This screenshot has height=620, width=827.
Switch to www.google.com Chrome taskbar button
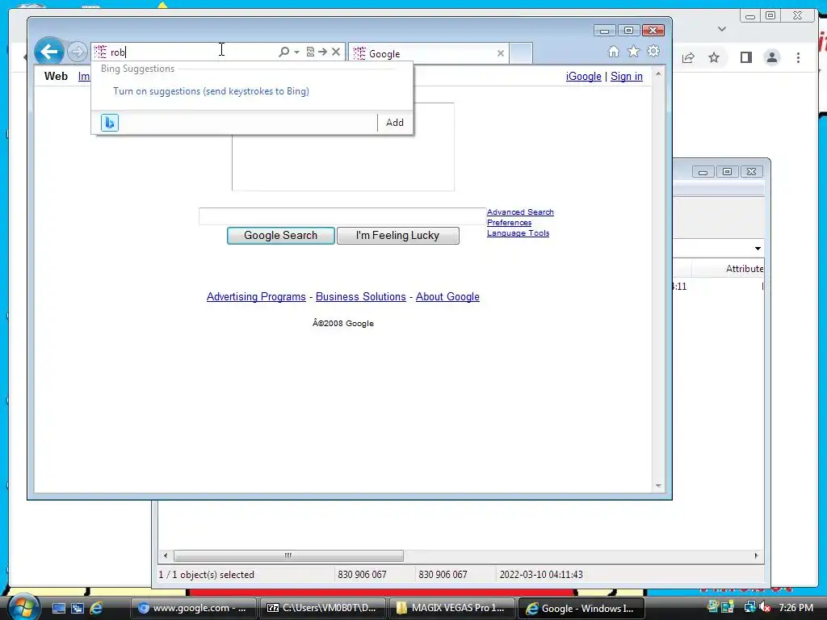point(193,608)
